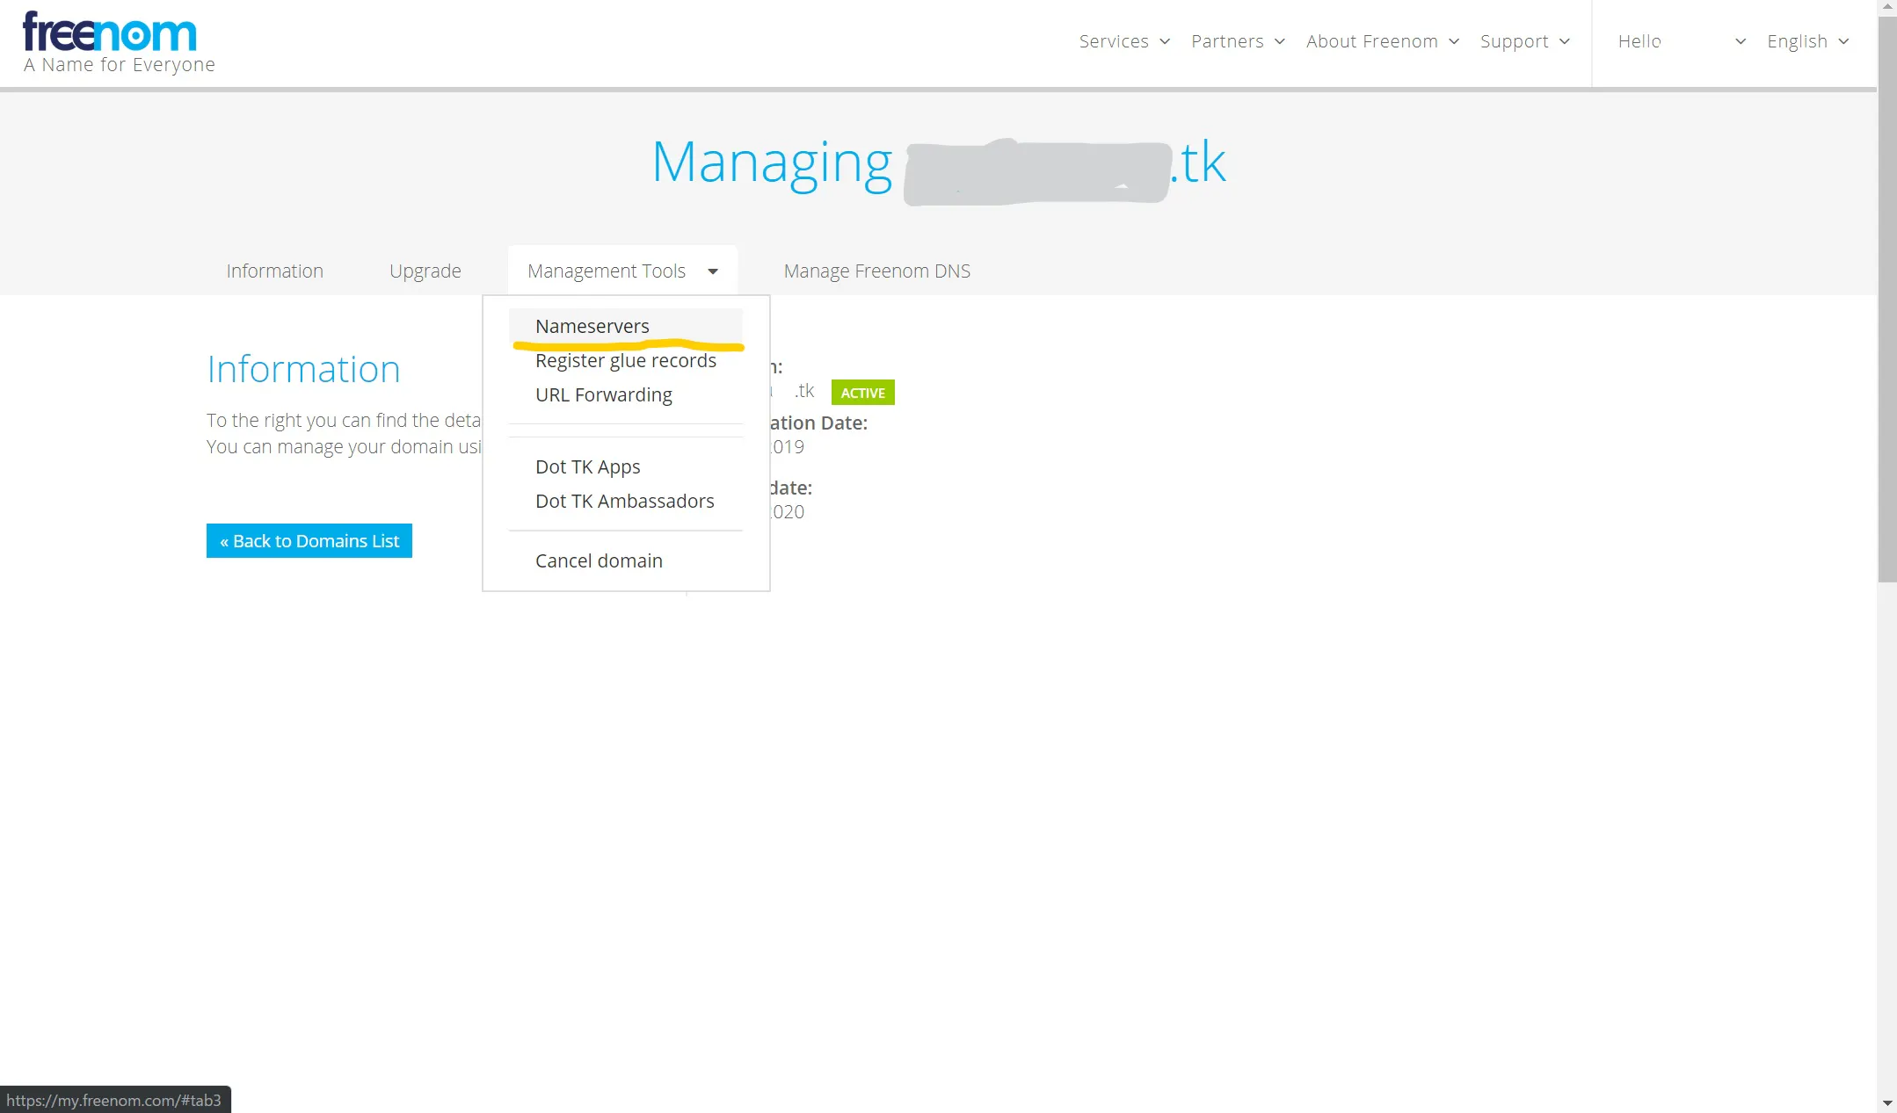Switch to the Information tab
Image resolution: width=1897 pixels, height=1113 pixels.
pyautogui.click(x=275, y=271)
